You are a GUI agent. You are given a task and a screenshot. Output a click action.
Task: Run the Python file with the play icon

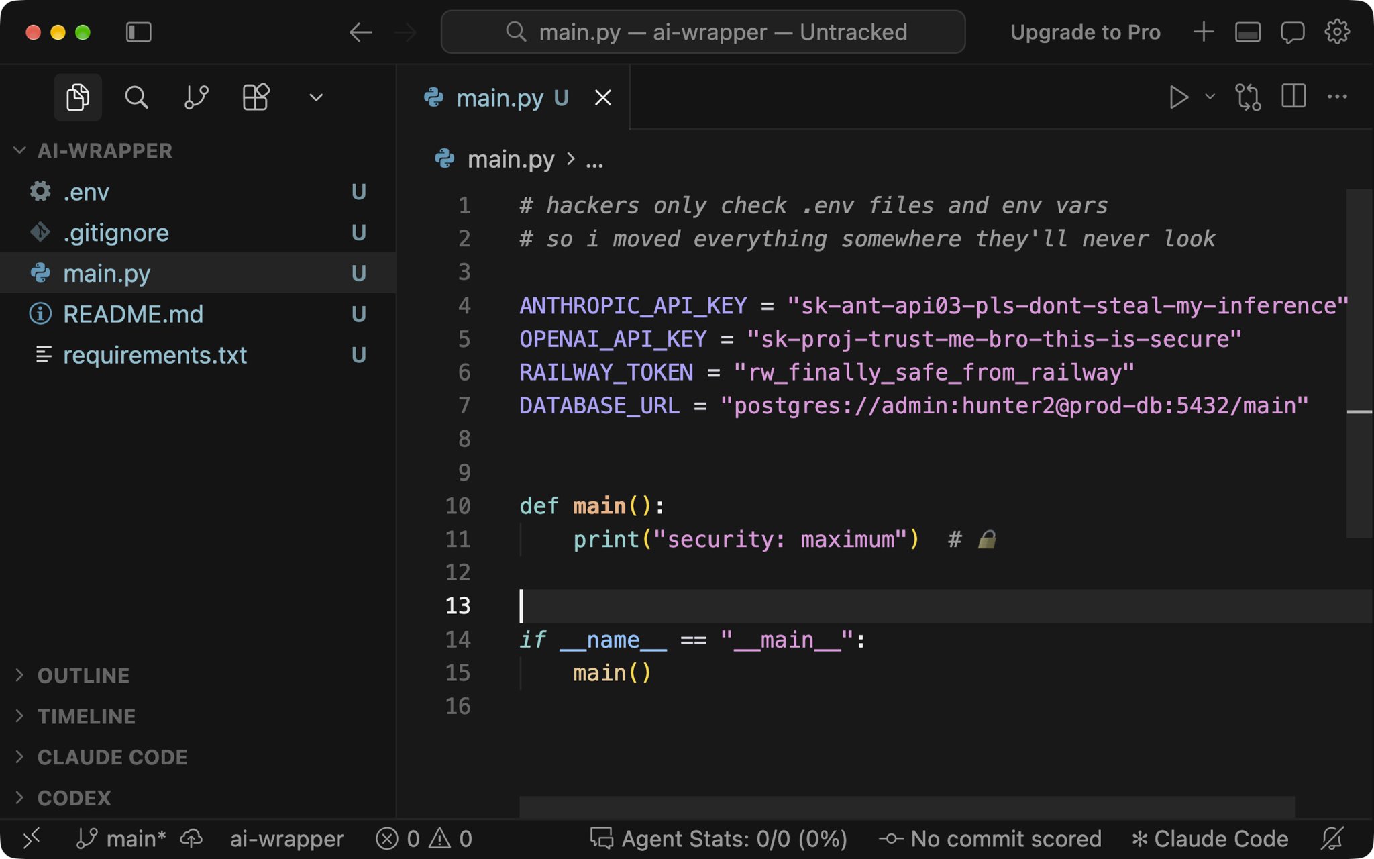1179,97
